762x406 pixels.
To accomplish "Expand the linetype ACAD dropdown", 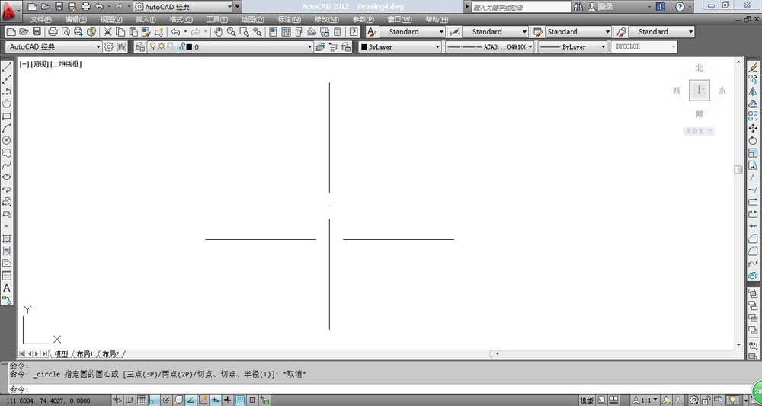I will tap(489, 46).
